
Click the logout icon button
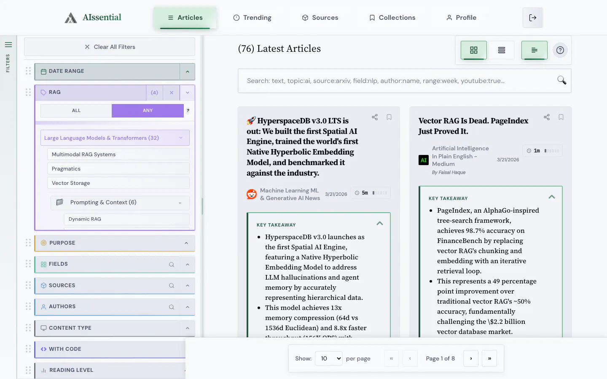click(x=533, y=18)
